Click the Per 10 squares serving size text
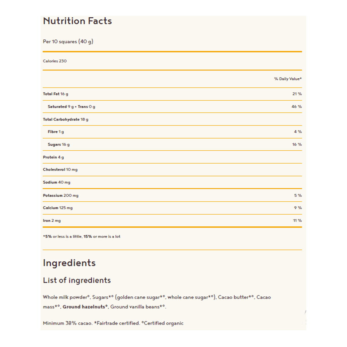Image resolution: width=347 pixels, height=347 pixels. click(x=68, y=42)
